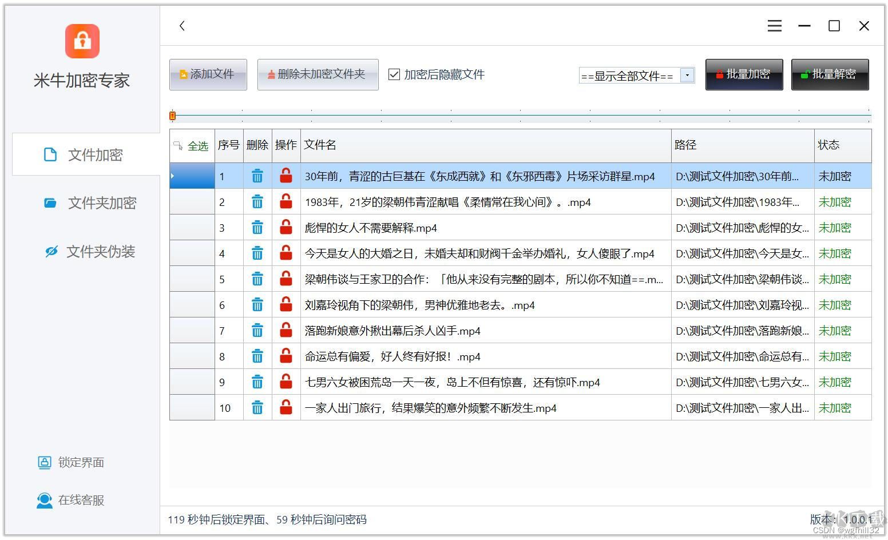Click the orange slider handle above the file table

tap(173, 116)
